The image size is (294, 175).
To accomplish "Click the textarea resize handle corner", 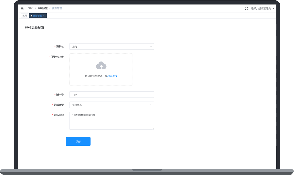I will [x=153, y=129].
